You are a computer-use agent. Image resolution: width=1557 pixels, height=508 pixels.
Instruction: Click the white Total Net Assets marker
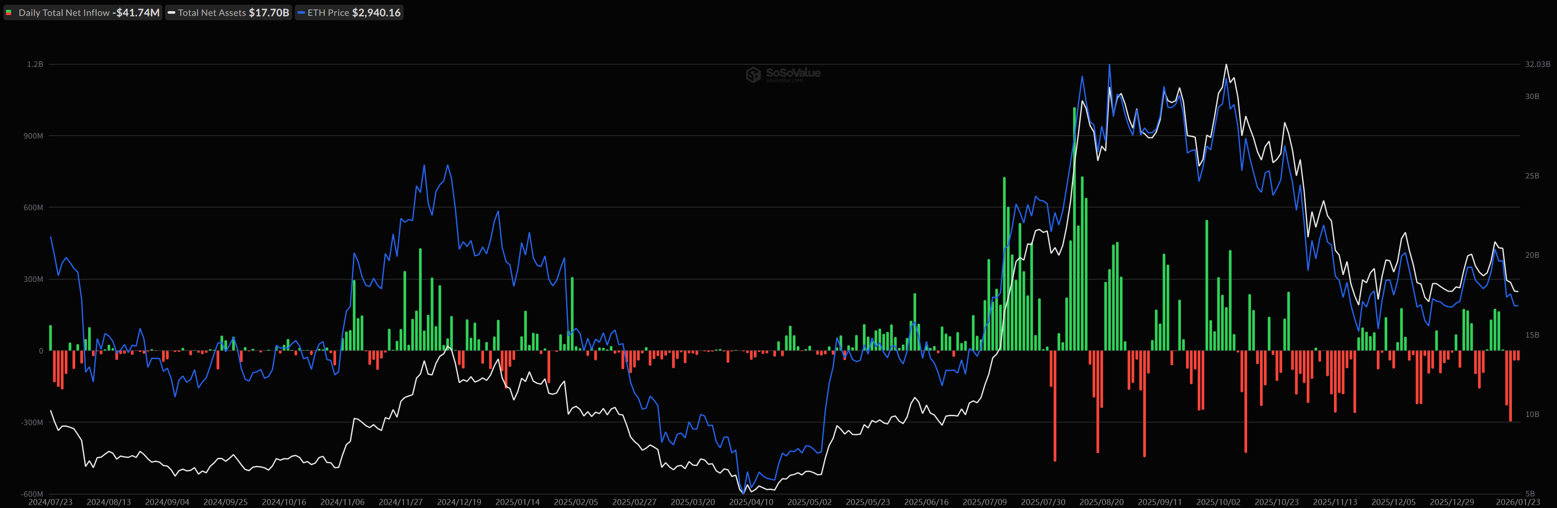point(171,13)
